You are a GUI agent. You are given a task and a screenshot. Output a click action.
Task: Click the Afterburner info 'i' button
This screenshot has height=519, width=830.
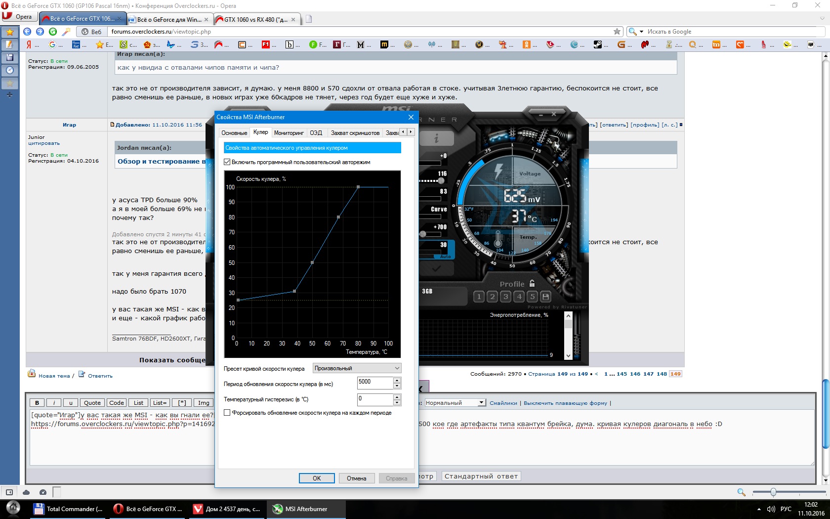pyautogui.click(x=436, y=139)
